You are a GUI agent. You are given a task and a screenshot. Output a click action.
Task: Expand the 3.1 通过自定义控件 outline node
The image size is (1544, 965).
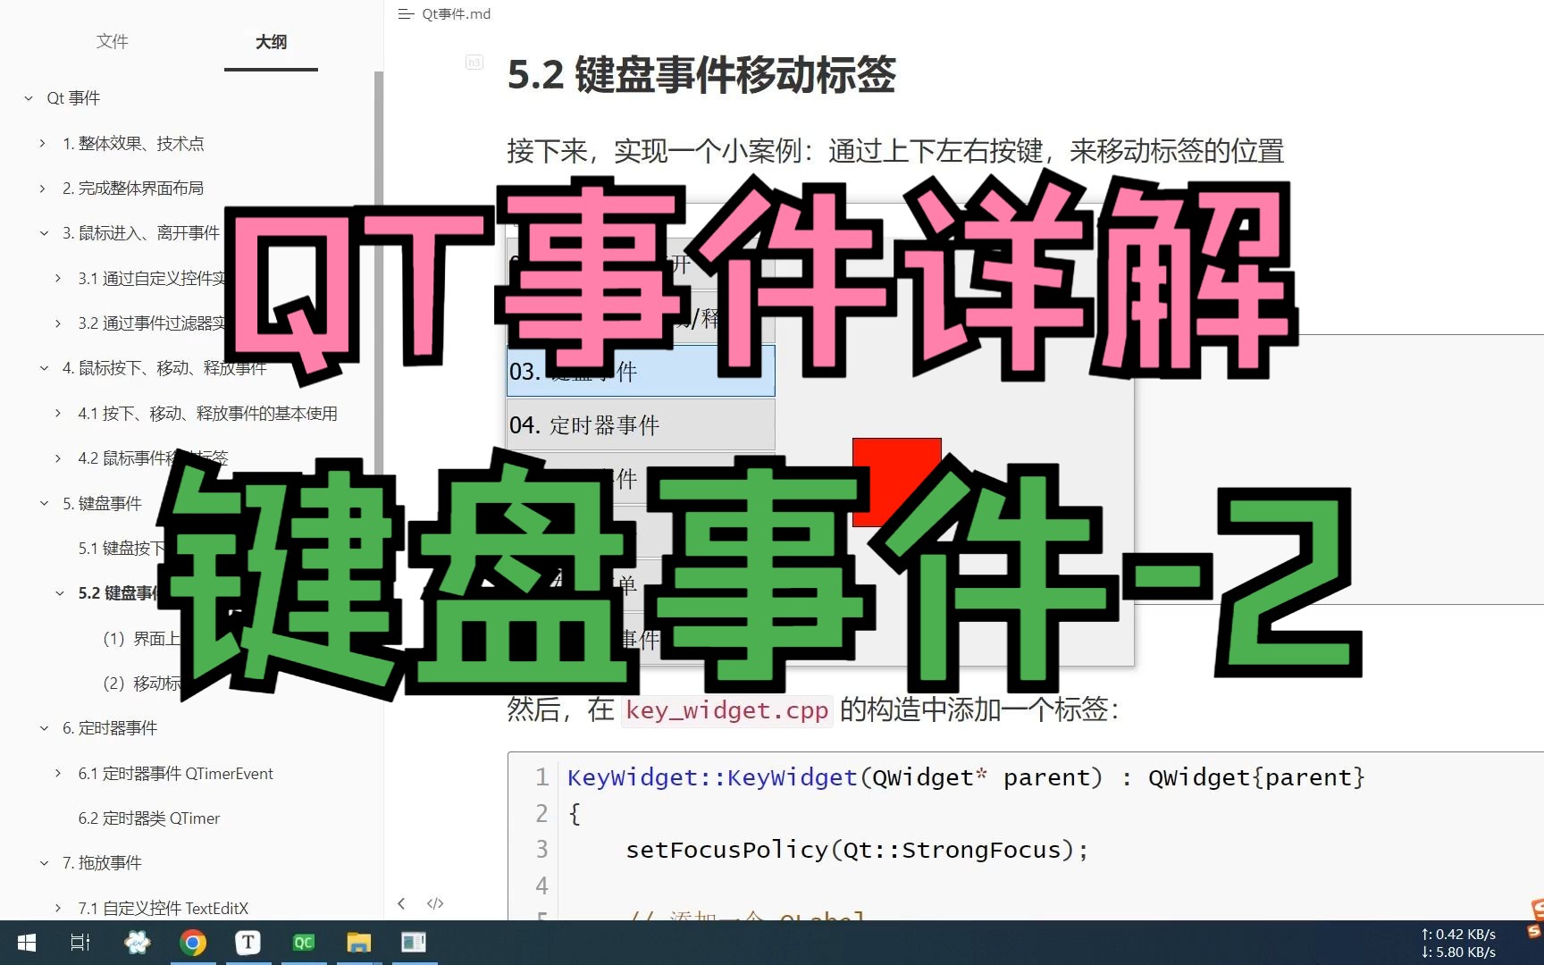click(x=59, y=278)
